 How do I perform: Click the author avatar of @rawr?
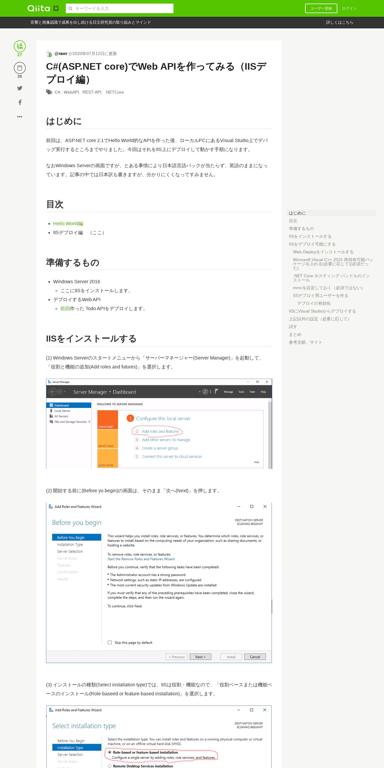click(x=49, y=54)
